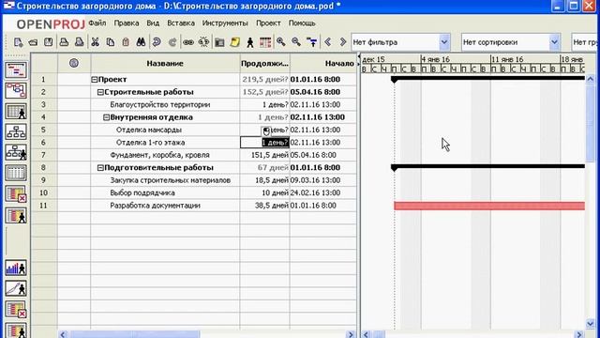Viewport: 600px width, 338px height.
Task: Go forward with the right chevron toolbar icon
Action: click(343, 42)
